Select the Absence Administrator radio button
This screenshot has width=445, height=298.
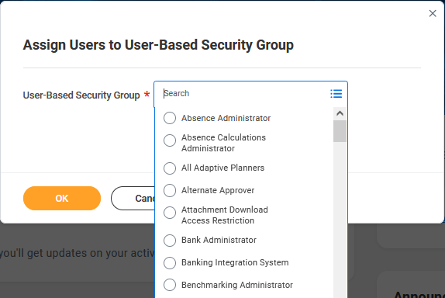[170, 118]
